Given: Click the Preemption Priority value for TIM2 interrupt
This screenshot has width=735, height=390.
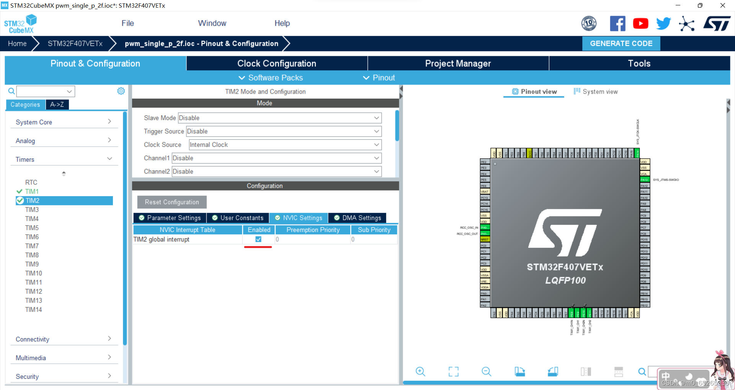Looking at the screenshot, I should click(312, 239).
